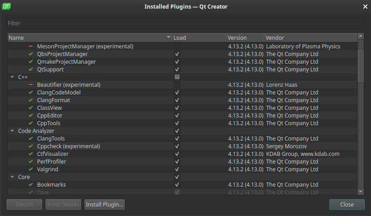
Task: Collapse the Code Analyzer category
Action: tap(12, 131)
